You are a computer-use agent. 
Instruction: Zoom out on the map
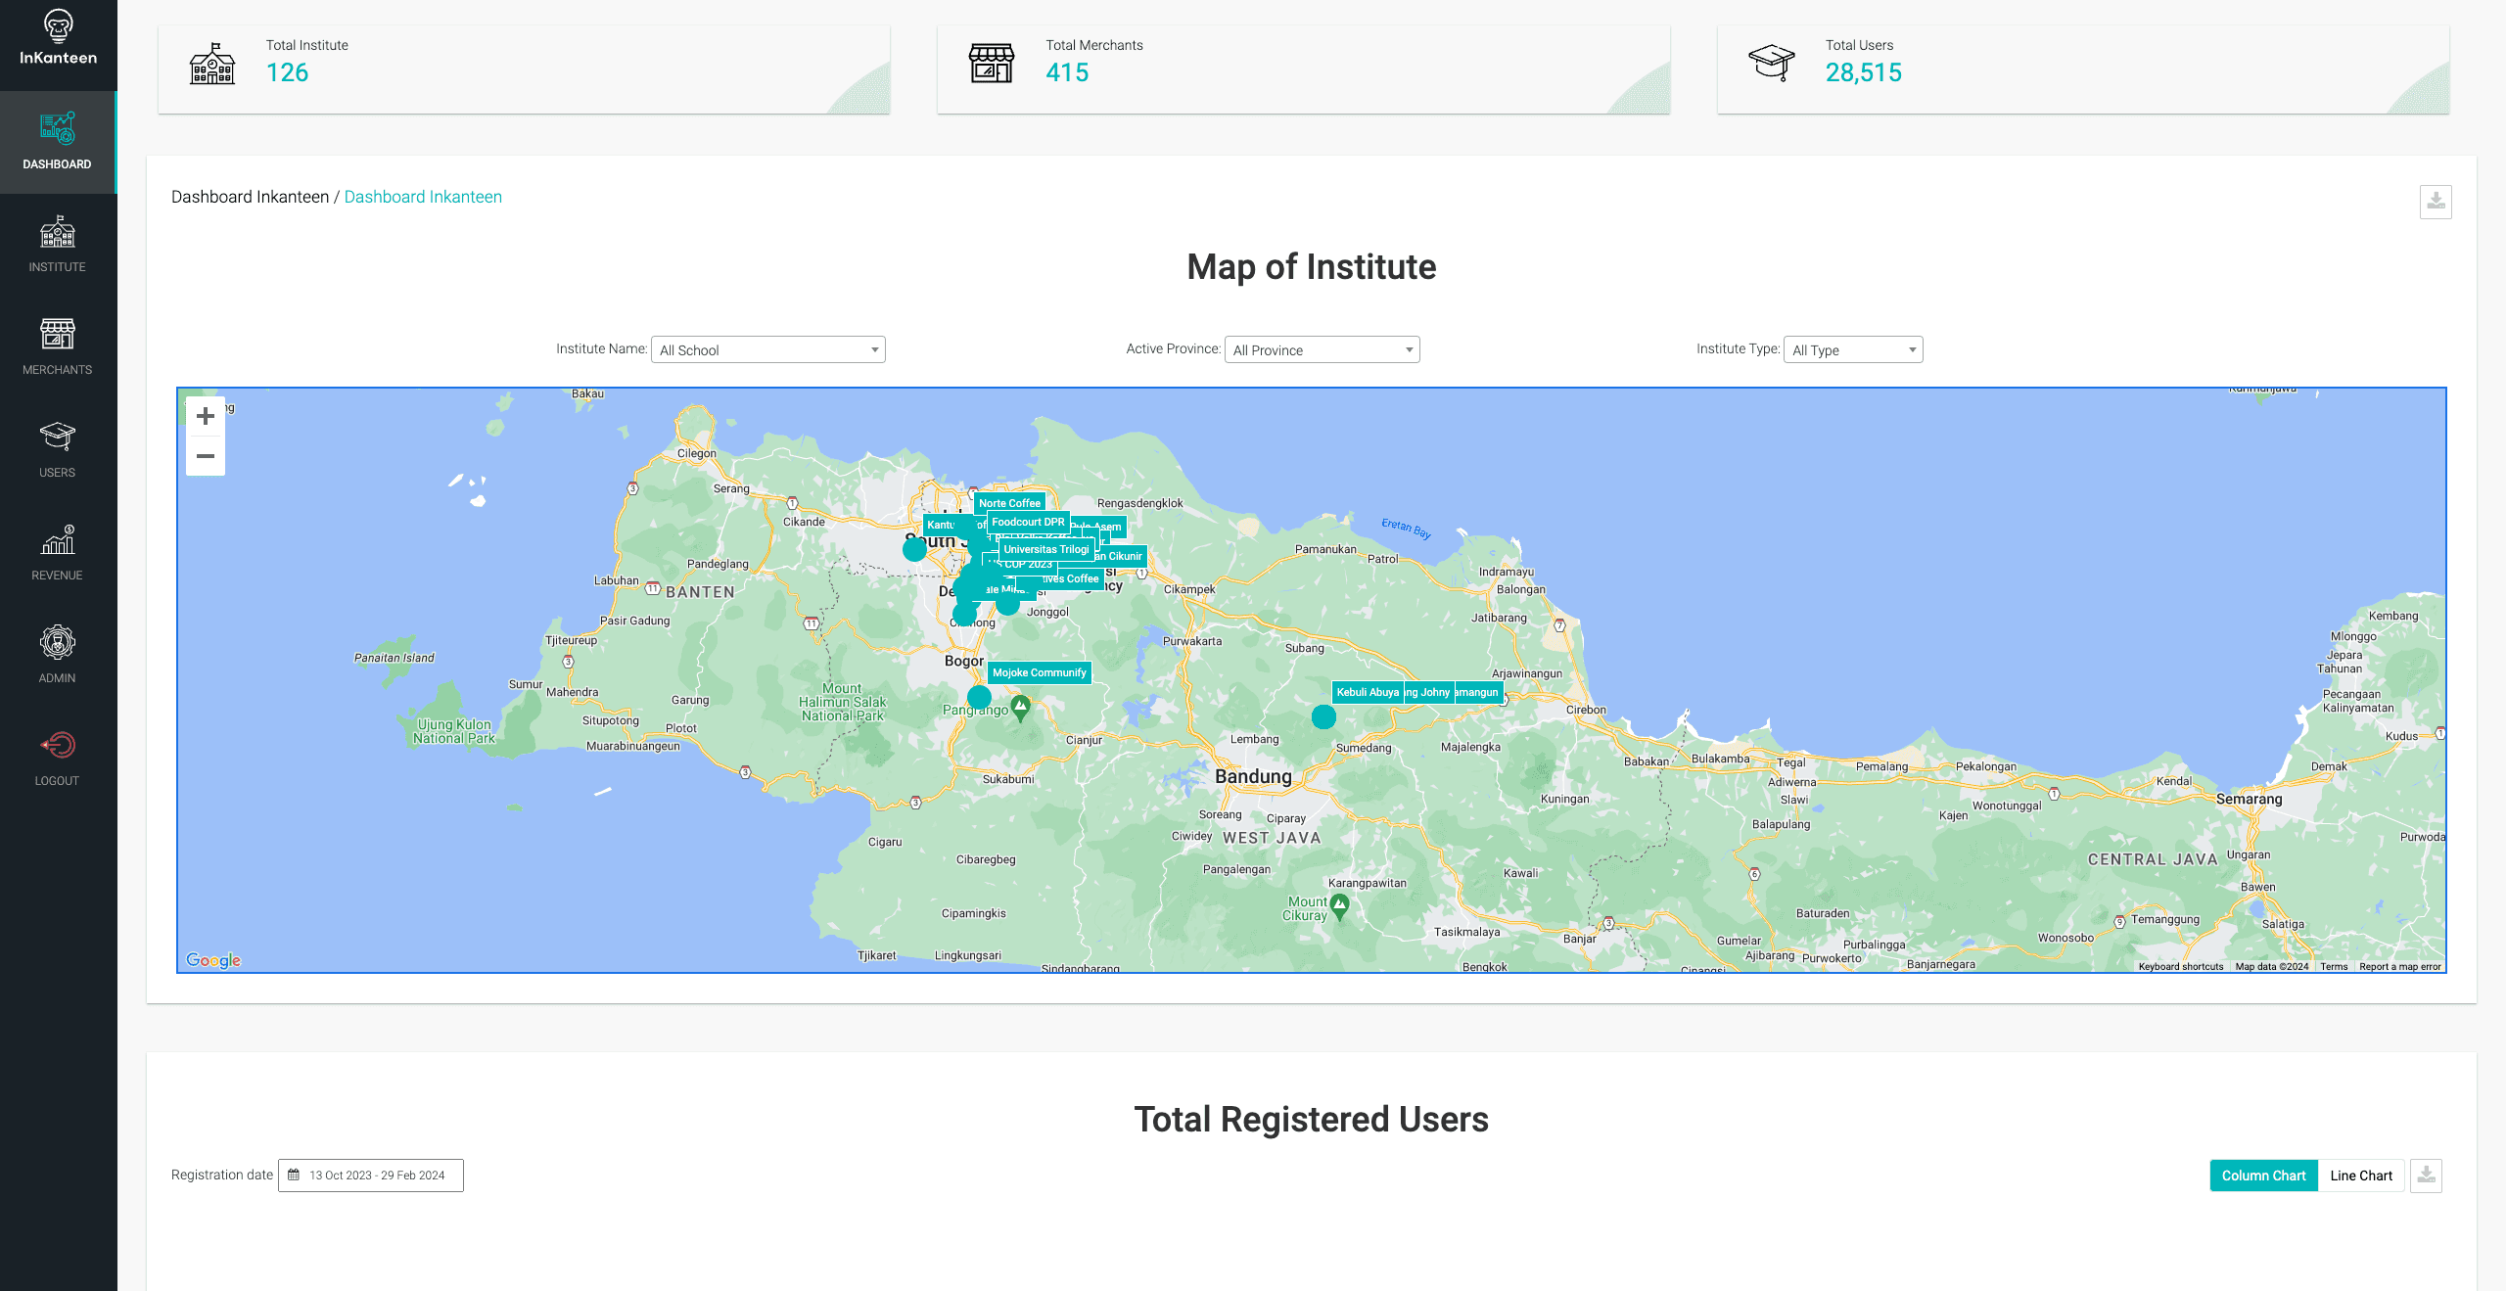(x=206, y=456)
